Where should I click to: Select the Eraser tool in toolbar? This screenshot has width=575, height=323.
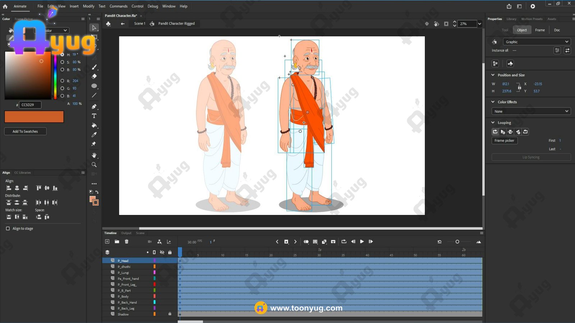point(94,76)
